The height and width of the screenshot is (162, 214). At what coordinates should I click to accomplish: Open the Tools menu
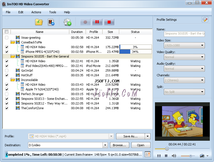(x=53, y=12)
